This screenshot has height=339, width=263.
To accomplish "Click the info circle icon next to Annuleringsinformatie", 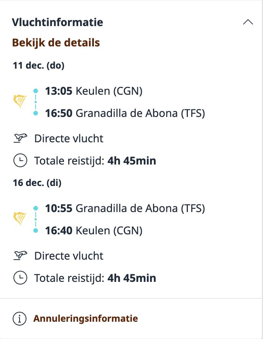I will (x=20, y=318).
